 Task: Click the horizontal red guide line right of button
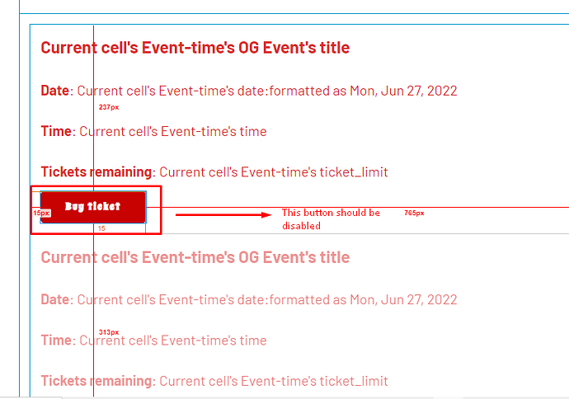[357, 207]
